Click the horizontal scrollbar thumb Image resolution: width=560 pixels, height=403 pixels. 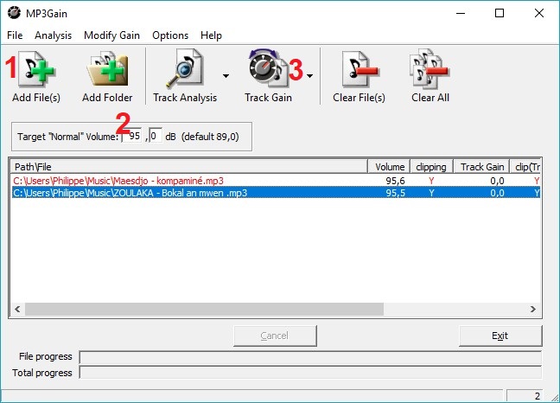tap(204, 309)
